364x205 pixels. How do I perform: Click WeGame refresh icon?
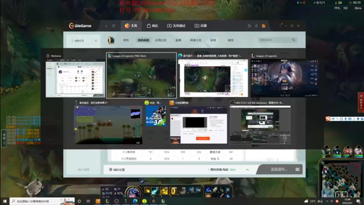(114, 26)
